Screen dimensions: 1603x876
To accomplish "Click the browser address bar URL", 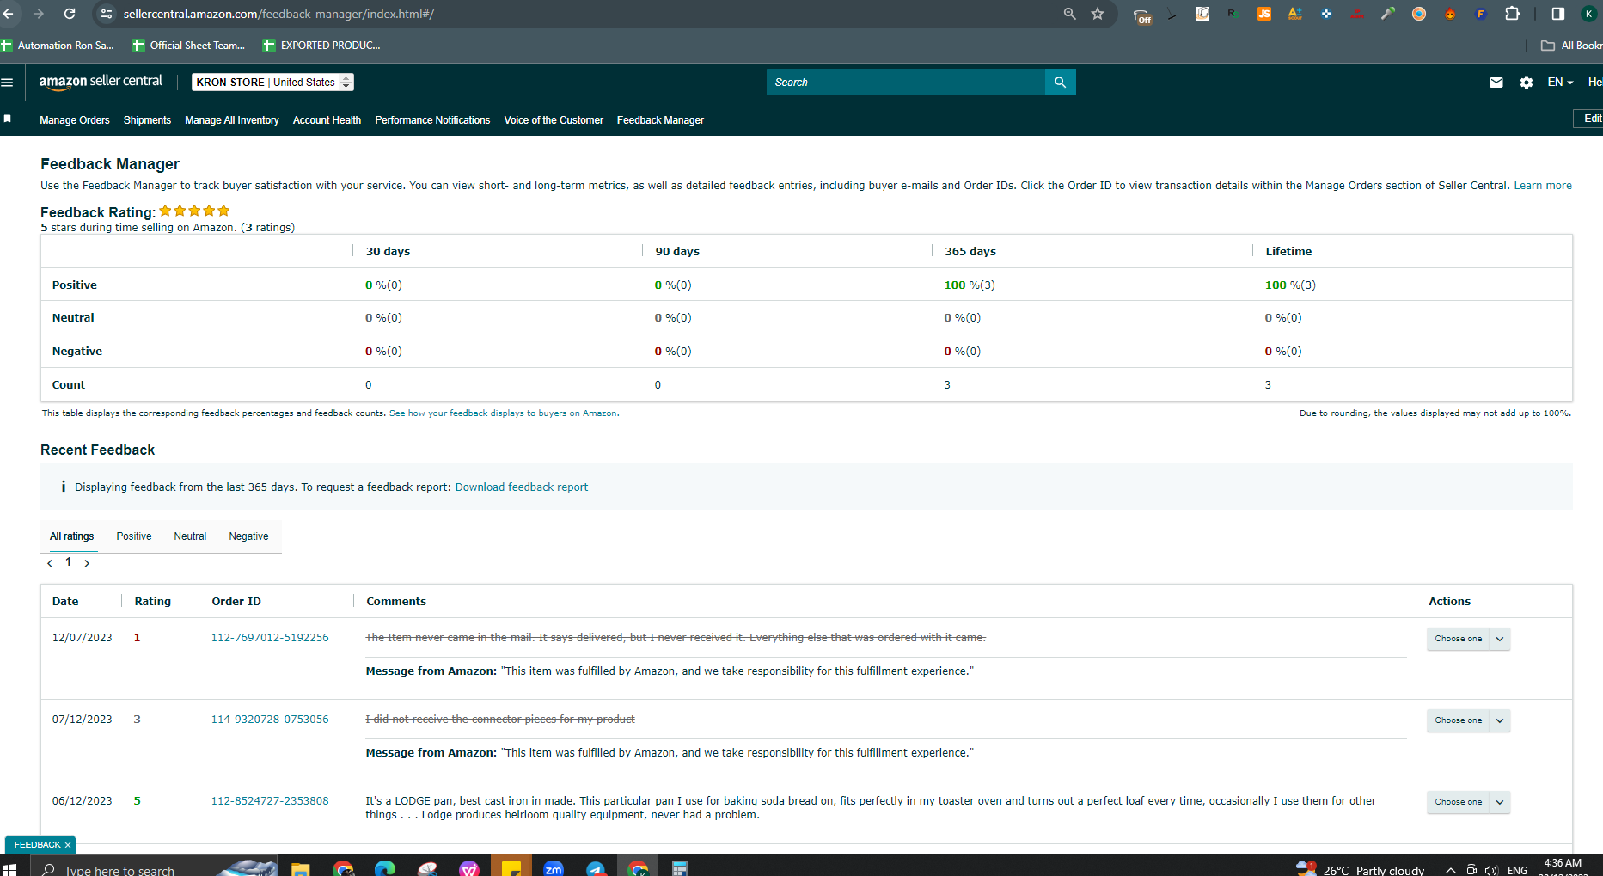I will click(x=278, y=14).
